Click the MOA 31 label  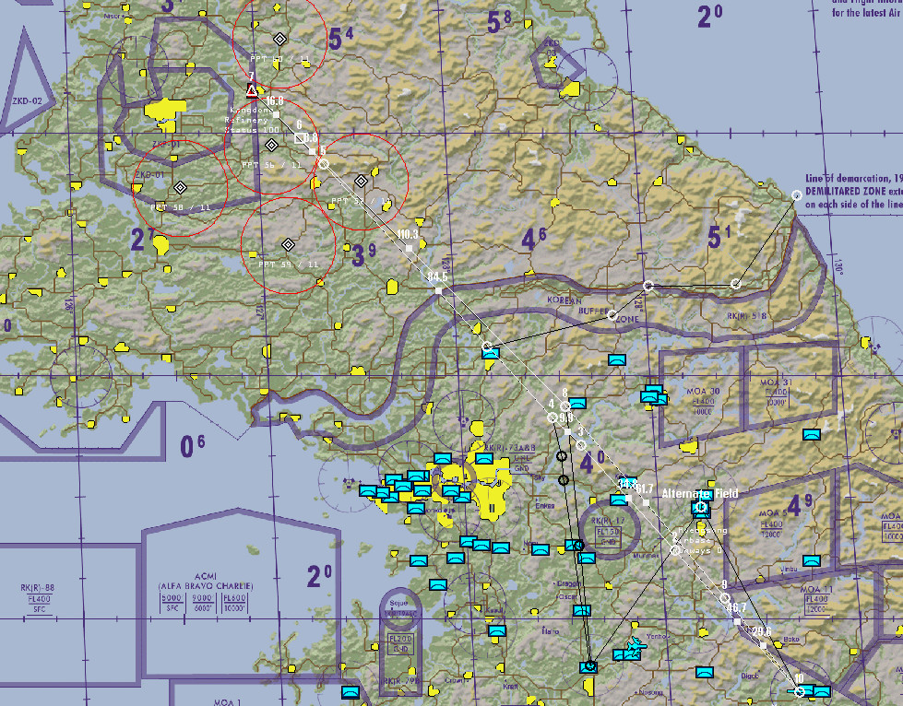point(777,382)
